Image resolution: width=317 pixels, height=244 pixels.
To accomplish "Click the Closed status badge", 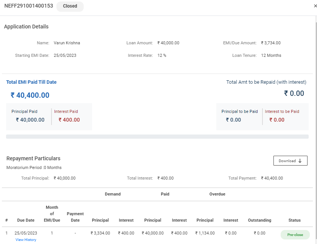I will coord(70,6).
